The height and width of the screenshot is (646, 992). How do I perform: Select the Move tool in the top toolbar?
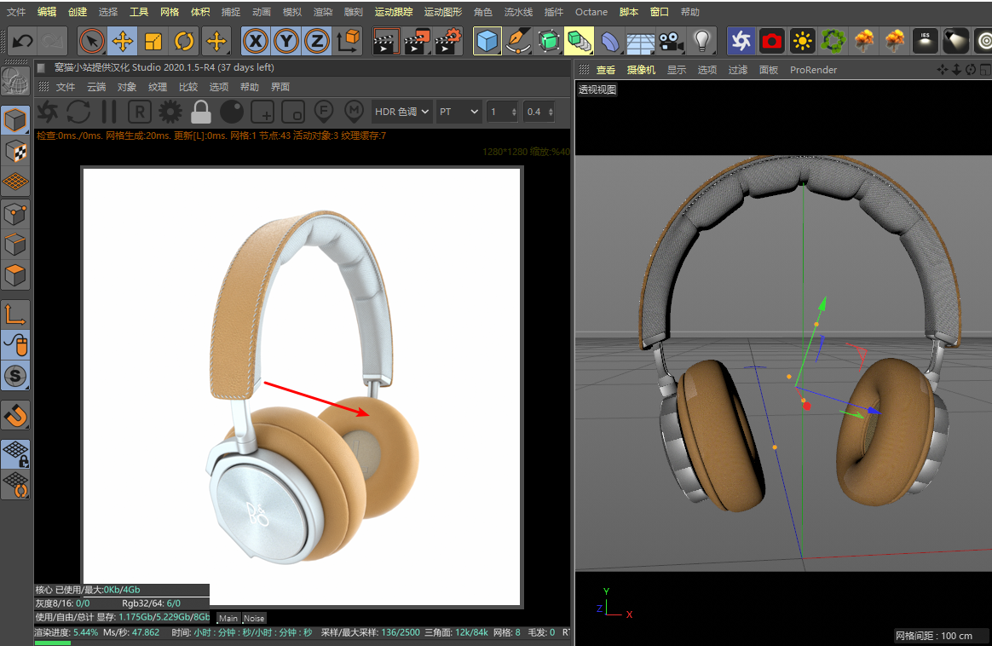tap(123, 41)
